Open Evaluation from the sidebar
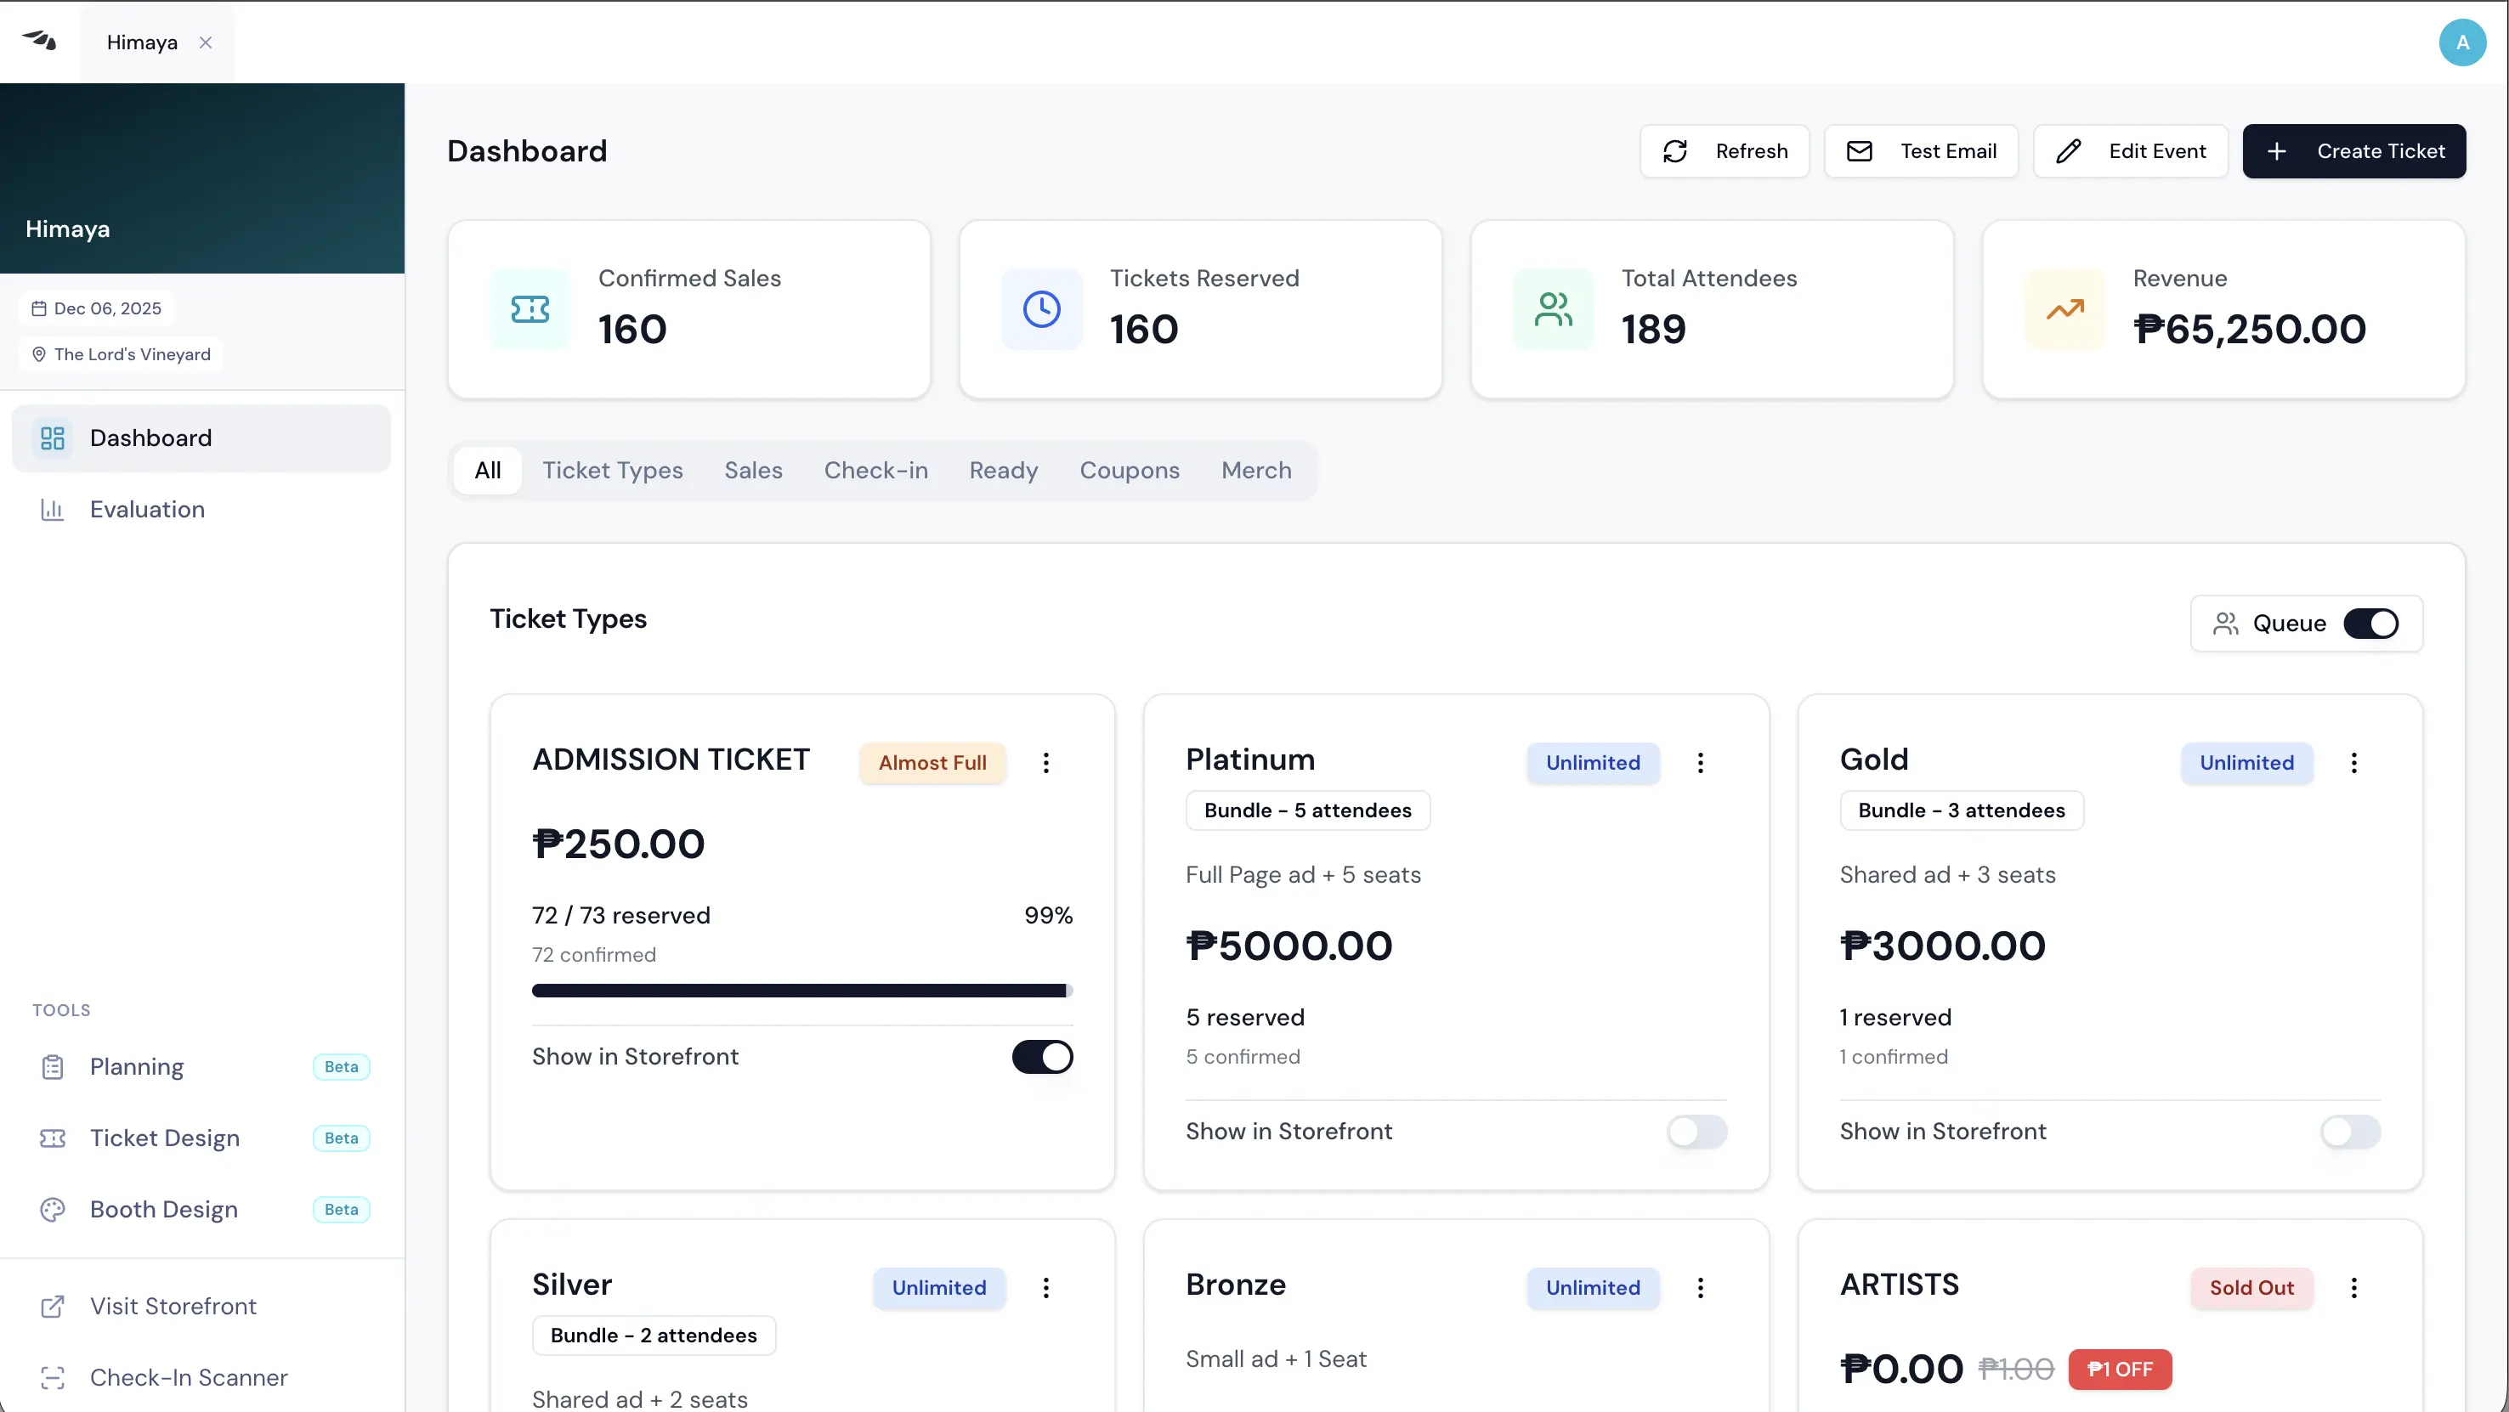The height and width of the screenshot is (1412, 2509). click(147, 508)
